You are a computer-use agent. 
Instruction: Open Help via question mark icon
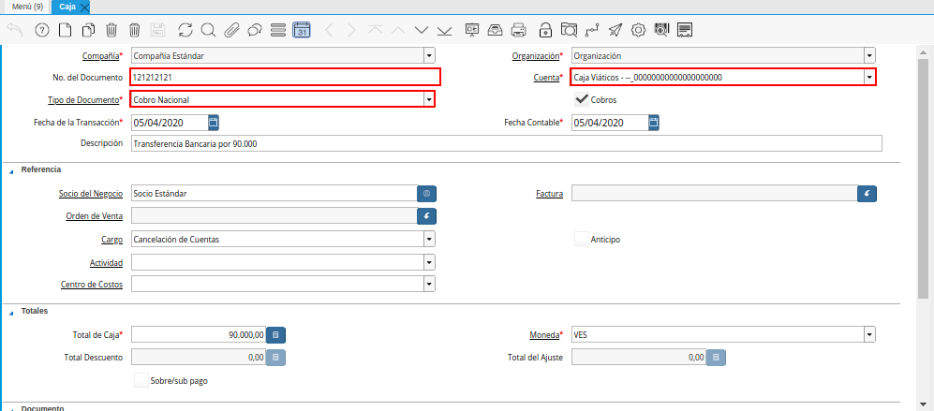(42, 30)
